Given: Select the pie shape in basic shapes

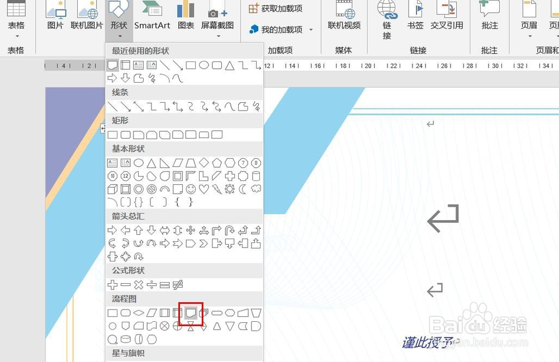Looking at the screenshot, I should pos(138,176).
